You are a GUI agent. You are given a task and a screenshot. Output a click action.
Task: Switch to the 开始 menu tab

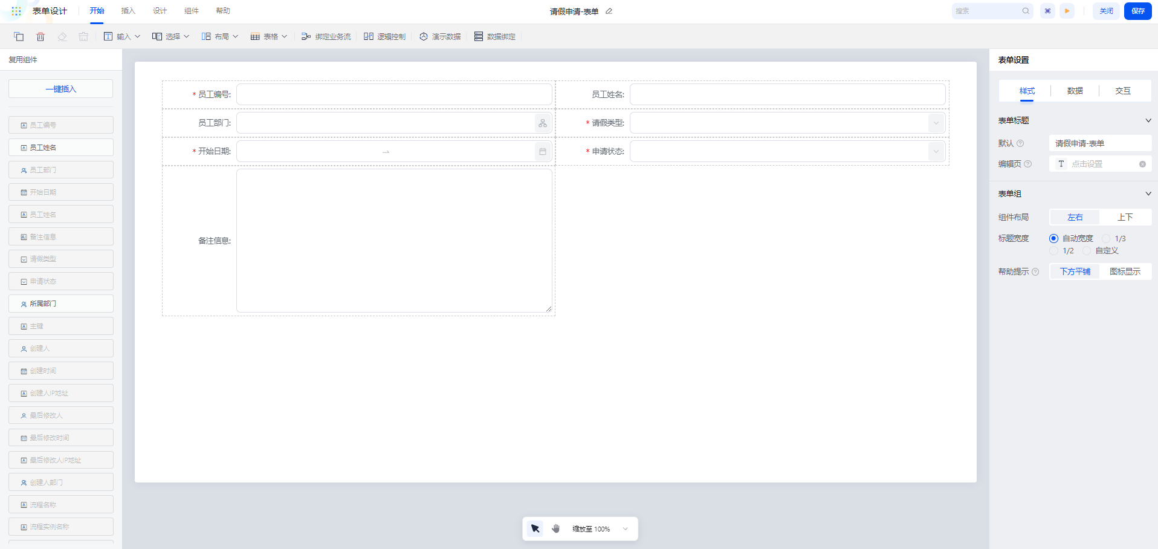[x=97, y=11]
